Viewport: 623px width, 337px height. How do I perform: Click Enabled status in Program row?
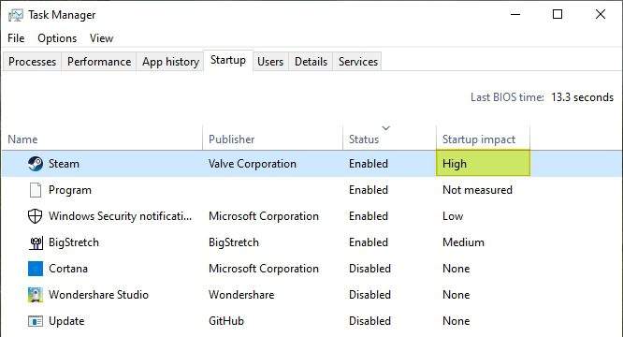click(369, 190)
